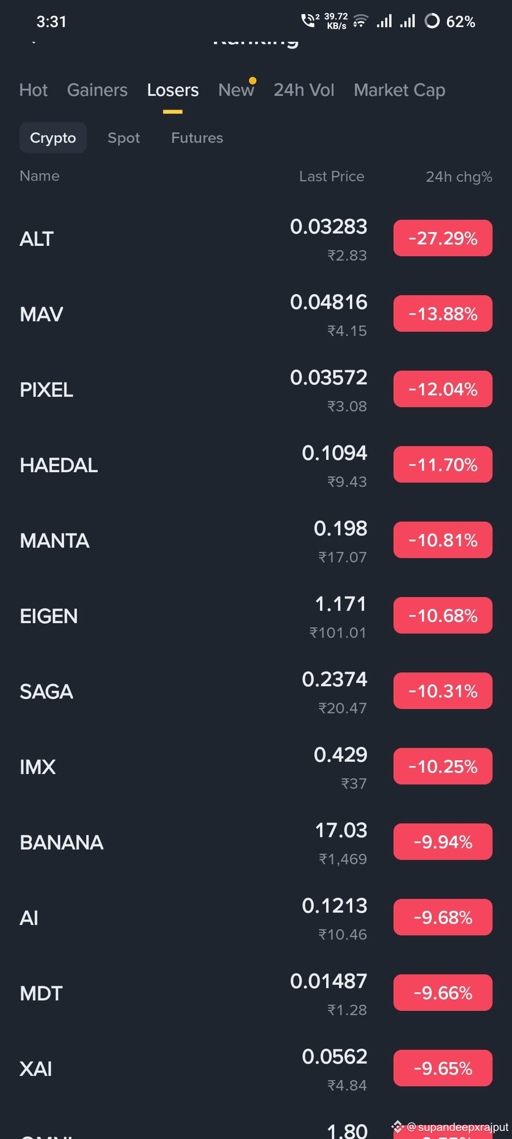The width and height of the screenshot is (512, 1139).
Task: Switch to Market Cap tab
Action: pos(399,90)
